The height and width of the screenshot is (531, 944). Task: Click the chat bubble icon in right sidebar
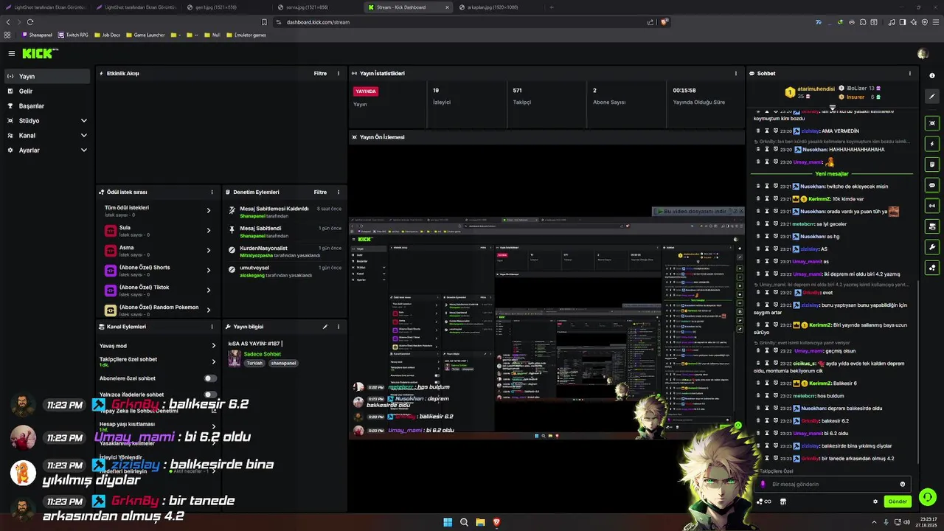(932, 185)
